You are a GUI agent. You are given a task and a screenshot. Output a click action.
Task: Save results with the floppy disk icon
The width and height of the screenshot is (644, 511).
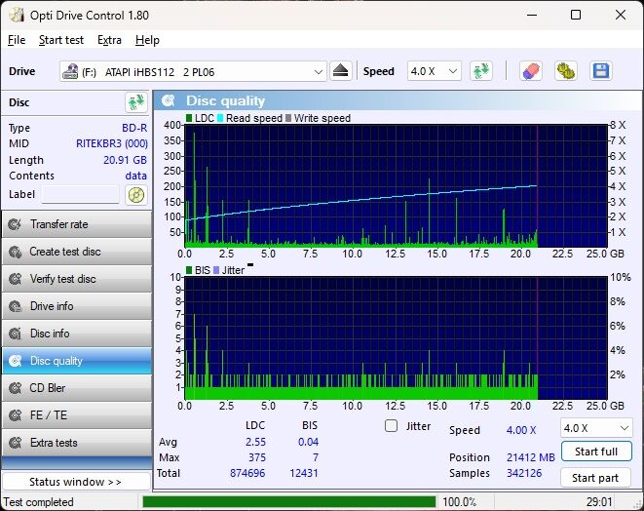(601, 71)
